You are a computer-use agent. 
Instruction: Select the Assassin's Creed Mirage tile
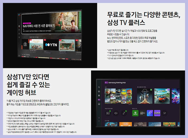(x=140, y=124)
